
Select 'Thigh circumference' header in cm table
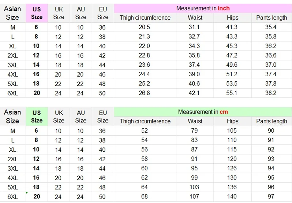click(x=145, y=121)
